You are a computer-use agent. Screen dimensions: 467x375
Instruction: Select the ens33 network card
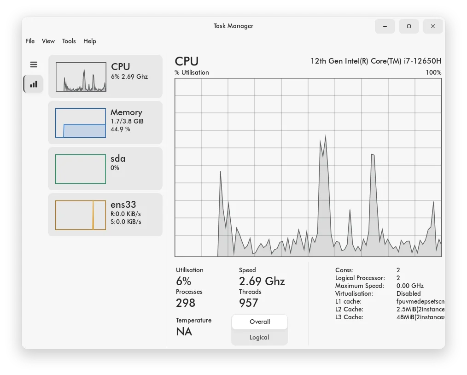coord(105,215)
